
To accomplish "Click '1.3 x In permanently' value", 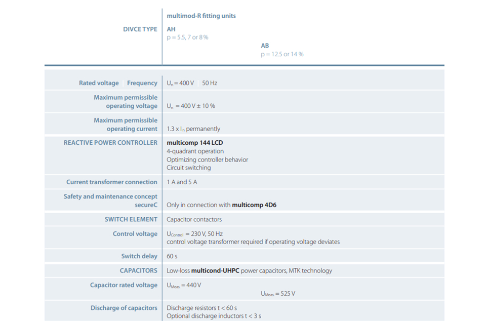I will (193, 129).
